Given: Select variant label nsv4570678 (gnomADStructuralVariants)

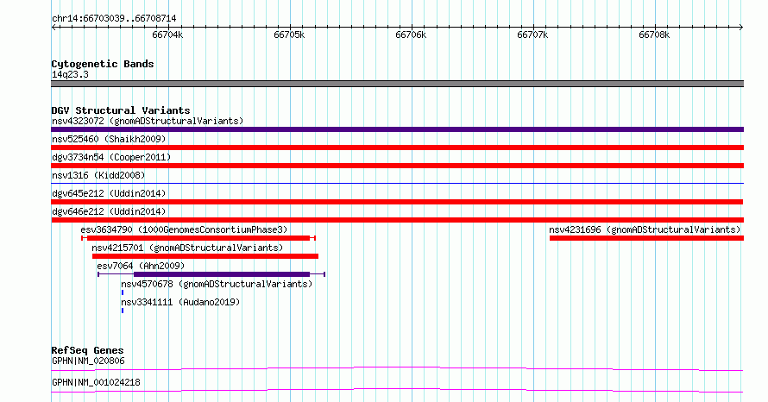Looking at the screenshot, I should click(x=217, y=284).
